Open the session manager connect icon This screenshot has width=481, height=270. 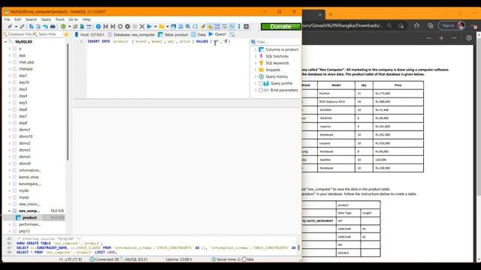click(10, 27)
